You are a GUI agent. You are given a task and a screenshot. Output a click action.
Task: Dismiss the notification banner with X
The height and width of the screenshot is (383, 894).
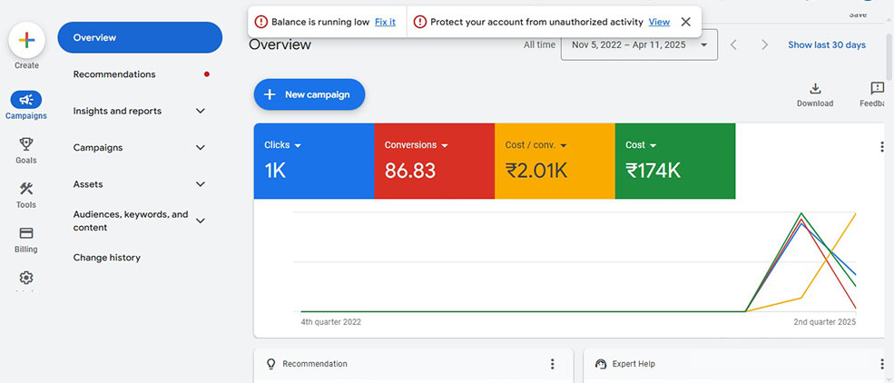pyautogui.click(x=685, y=22)
